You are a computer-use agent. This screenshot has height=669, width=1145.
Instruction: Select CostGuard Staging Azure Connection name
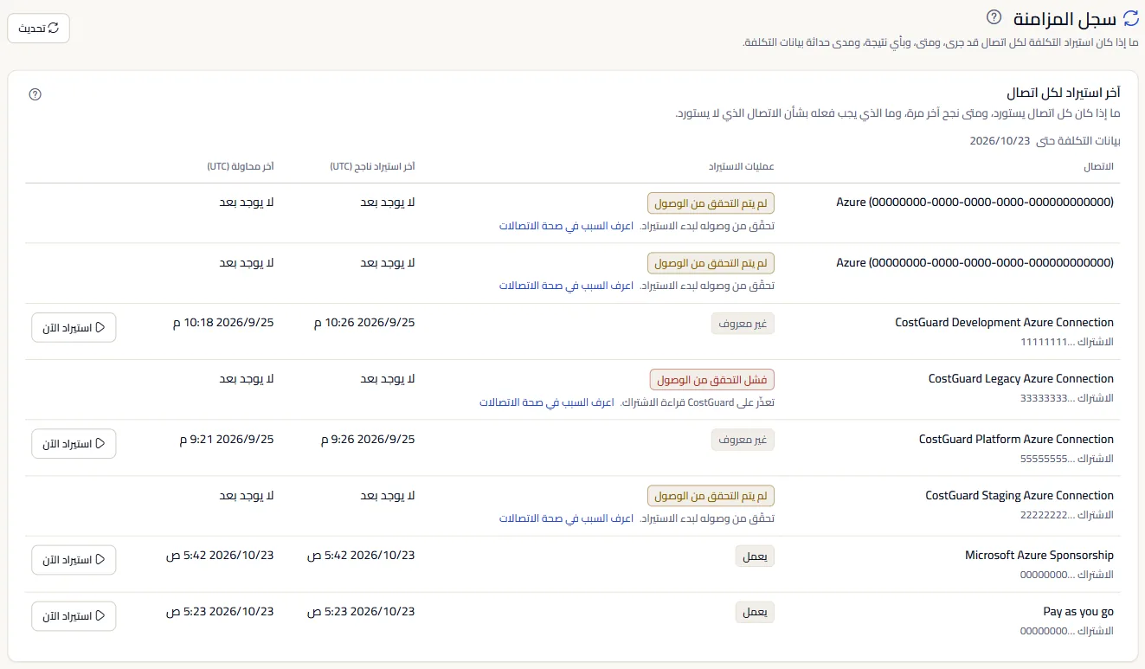point(1020,495)
